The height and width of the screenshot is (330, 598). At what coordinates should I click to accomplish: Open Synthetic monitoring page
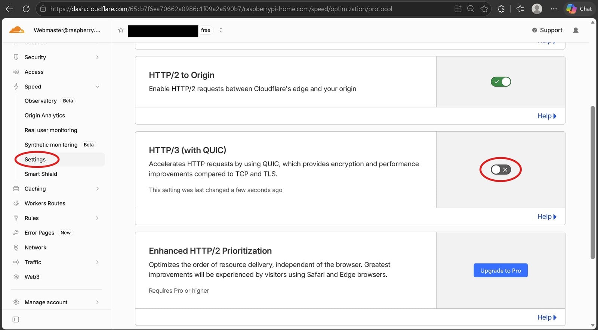click(x=51, y=145)
